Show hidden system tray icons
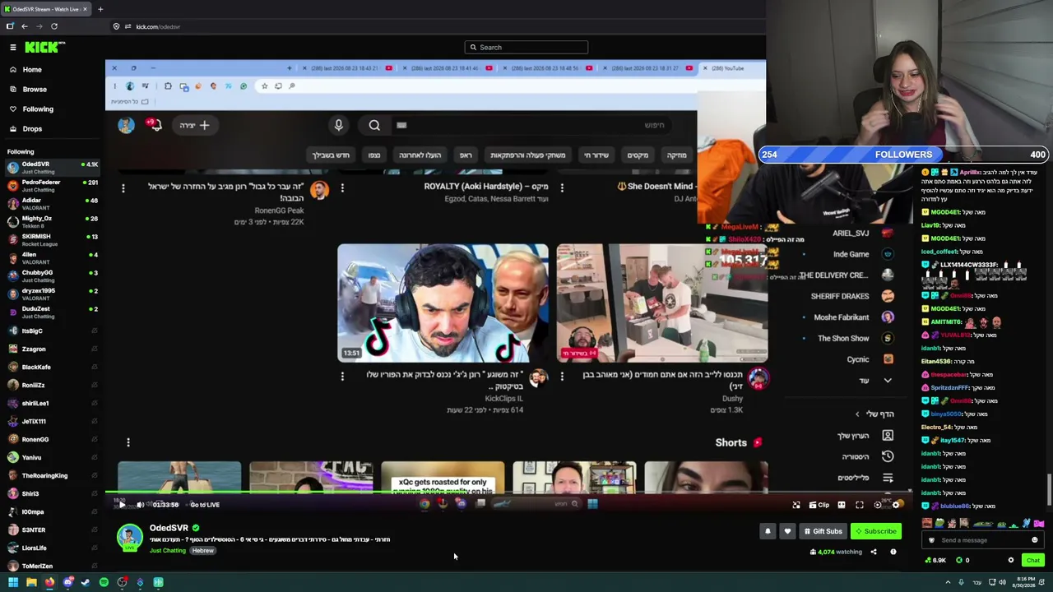Image resolution: width=1053 pixels, height=592 pixels. pyautogui.click(x=948, y=582)
